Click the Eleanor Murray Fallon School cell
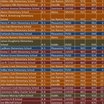Image resolution: width=104 pixels, height=104 pixels. point(21,95)
